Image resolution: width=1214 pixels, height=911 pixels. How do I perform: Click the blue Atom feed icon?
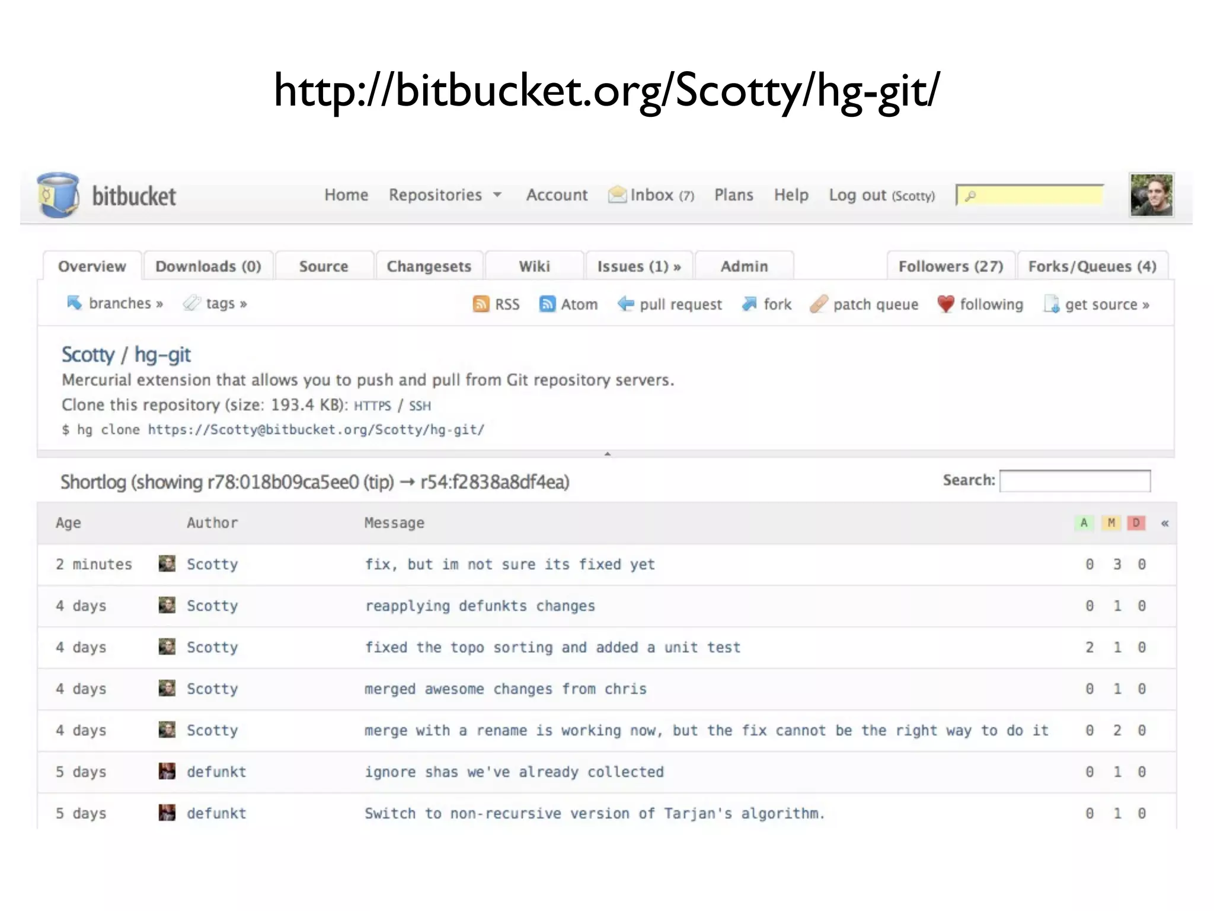click(547, 304)
